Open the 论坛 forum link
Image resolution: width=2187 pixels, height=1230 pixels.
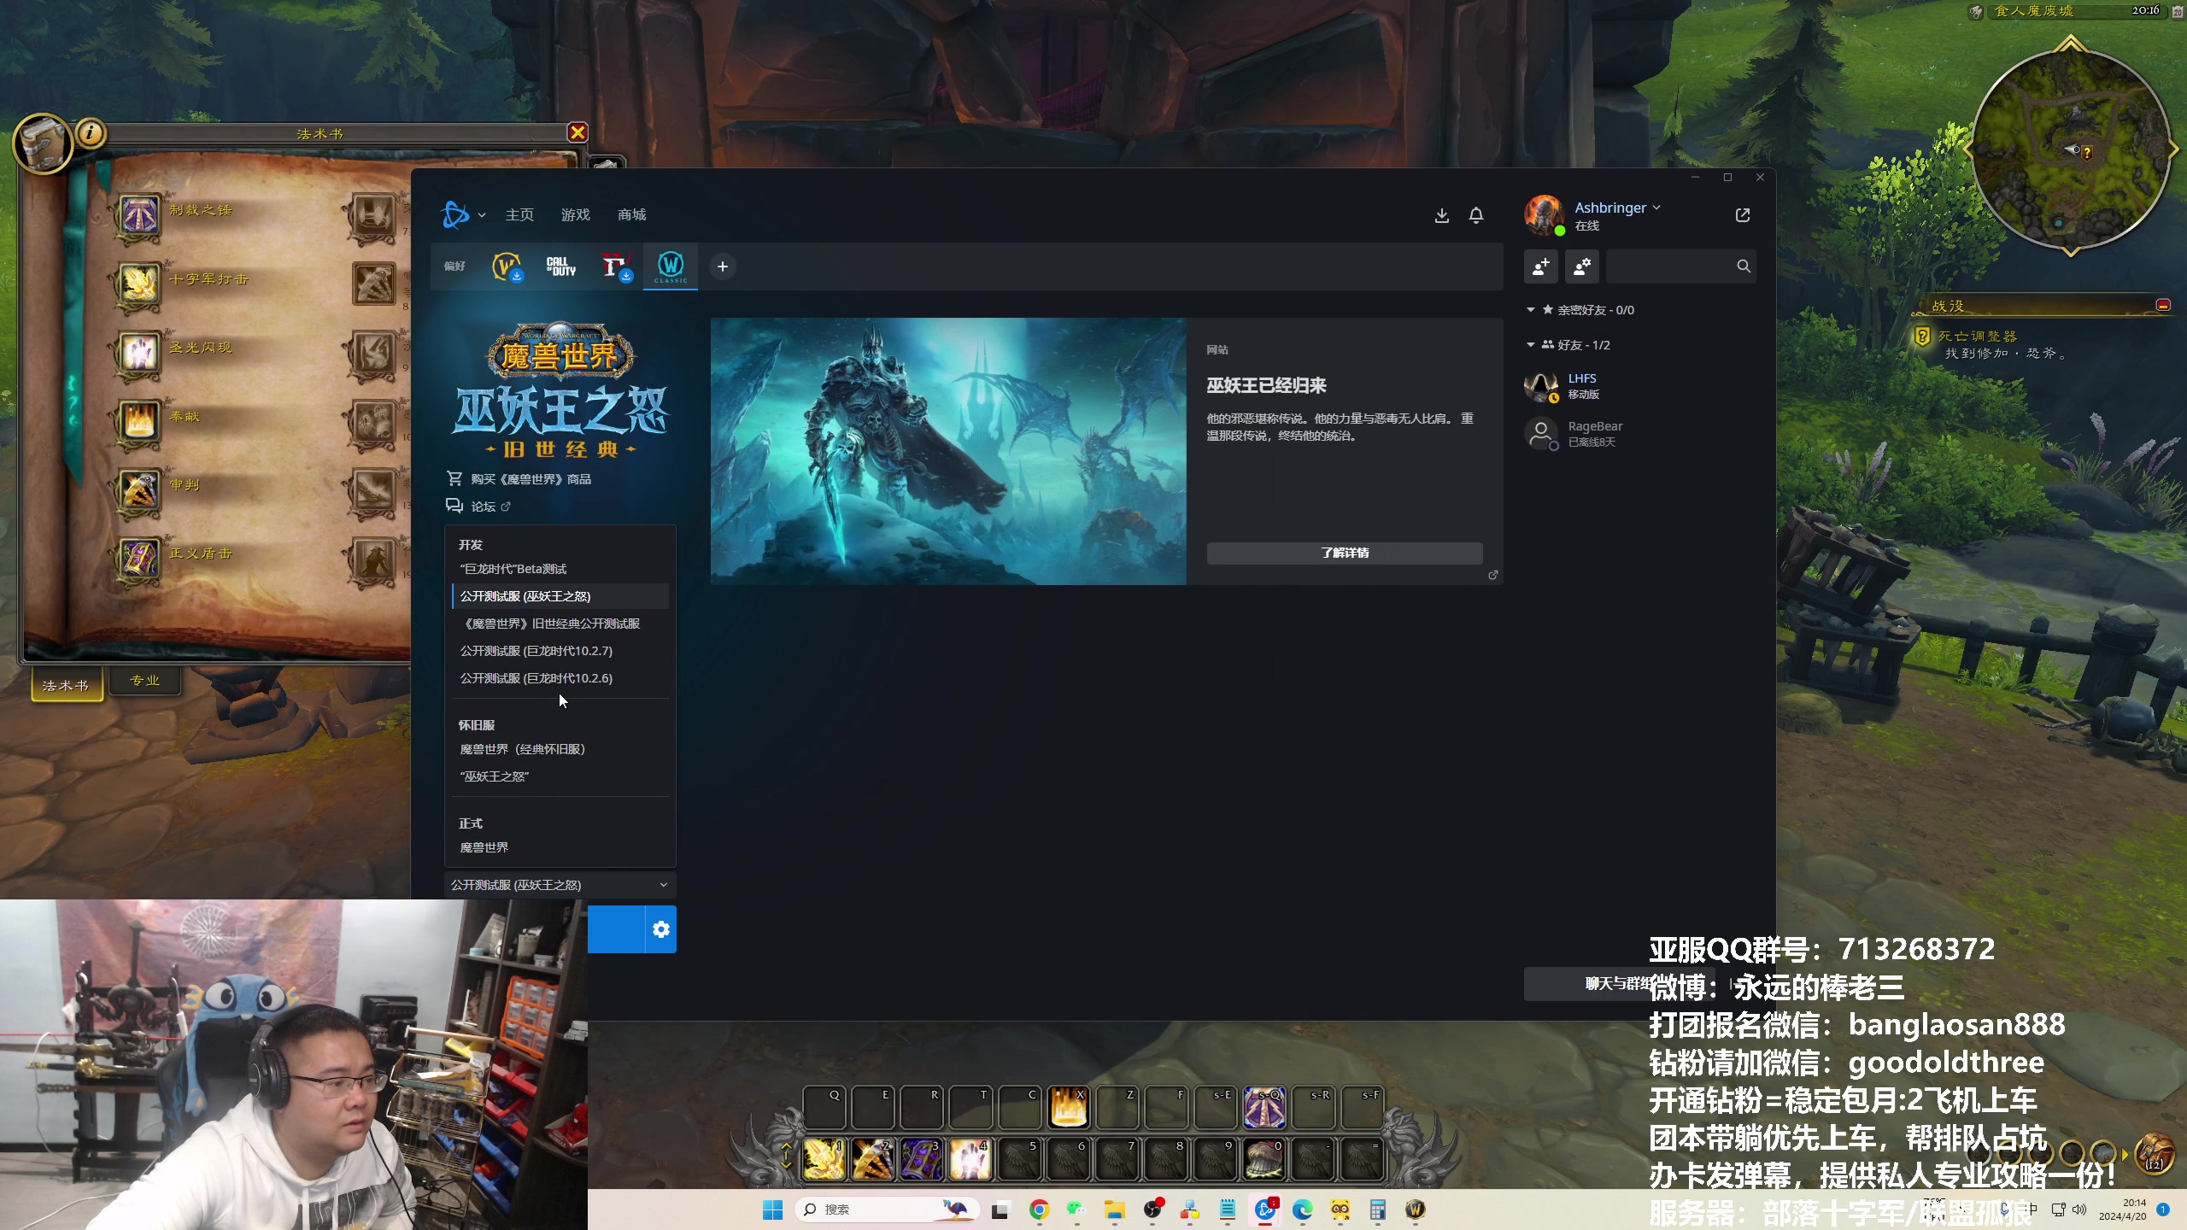pos(483,507)
